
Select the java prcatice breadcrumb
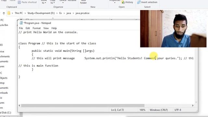click(82, 13)
